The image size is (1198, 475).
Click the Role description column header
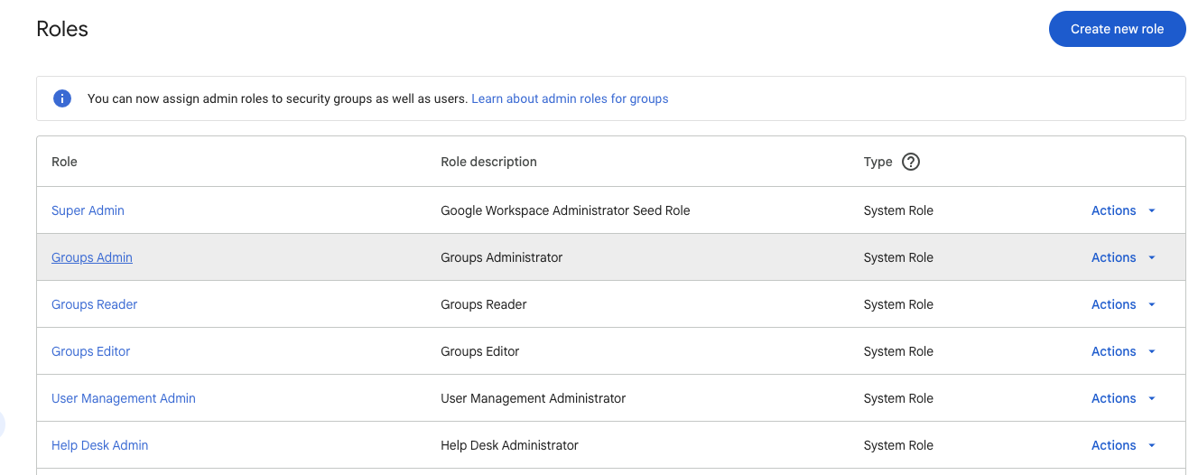tap(488, 162)
